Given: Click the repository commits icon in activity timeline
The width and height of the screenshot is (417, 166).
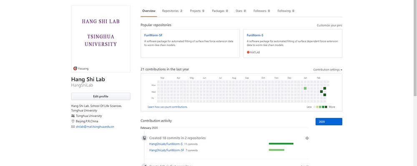Looking at the screenshot, I should (x=145, y=138).
